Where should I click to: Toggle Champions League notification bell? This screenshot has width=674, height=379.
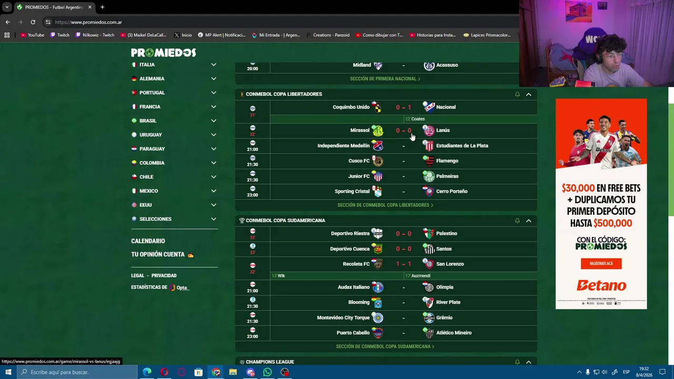tap(517, 362)
